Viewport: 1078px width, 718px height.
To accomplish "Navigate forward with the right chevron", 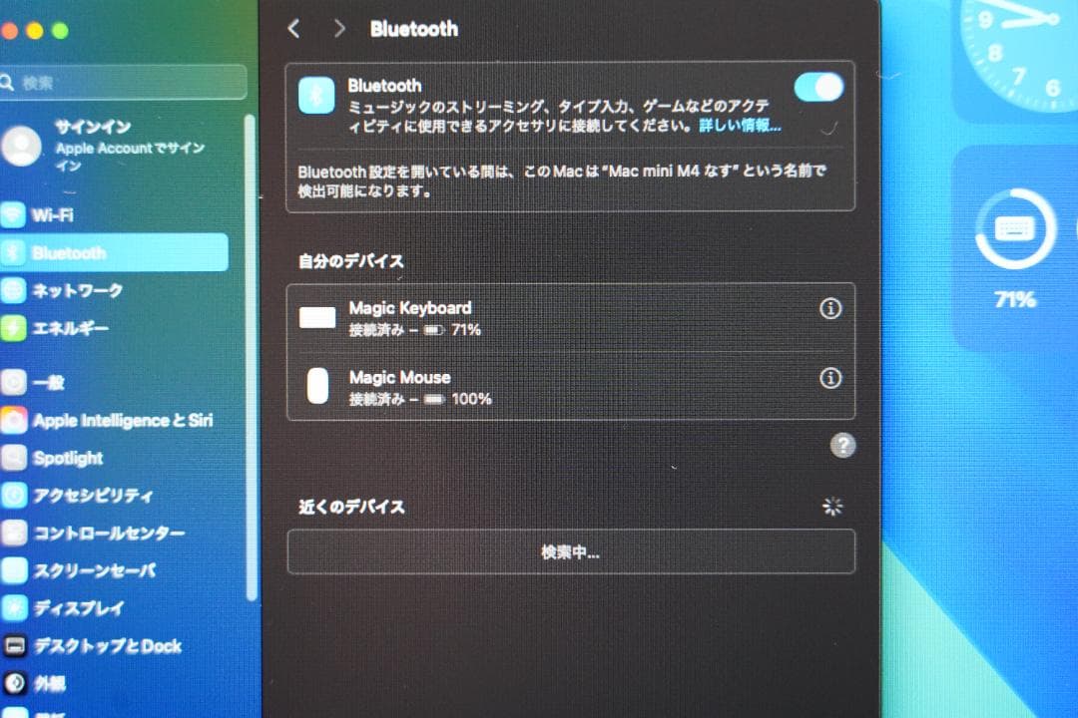I will [x=339, y=30].
